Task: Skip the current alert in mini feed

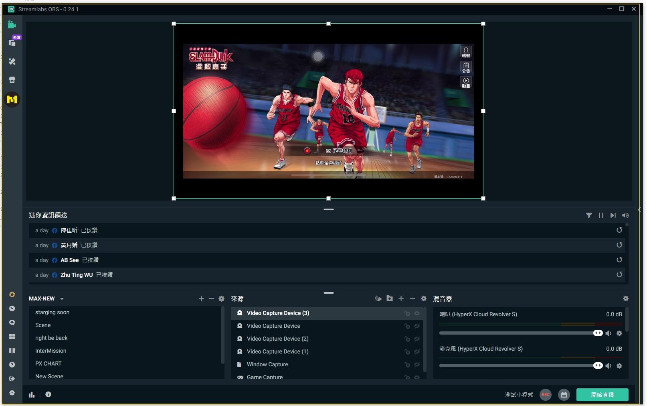Action: (x=613, y=215)
